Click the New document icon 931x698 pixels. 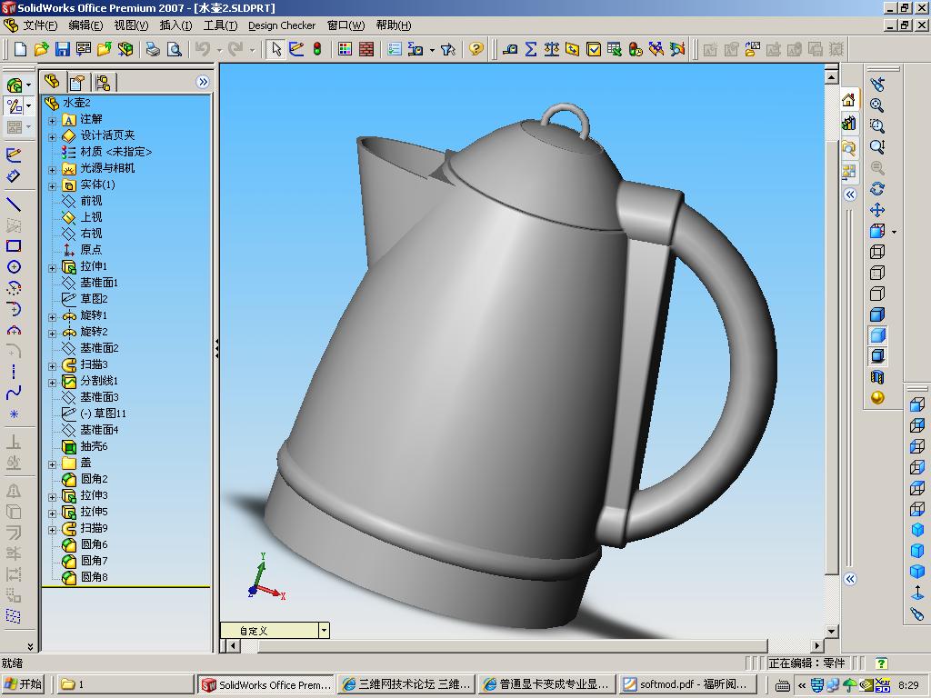click(x=20, y=49)
